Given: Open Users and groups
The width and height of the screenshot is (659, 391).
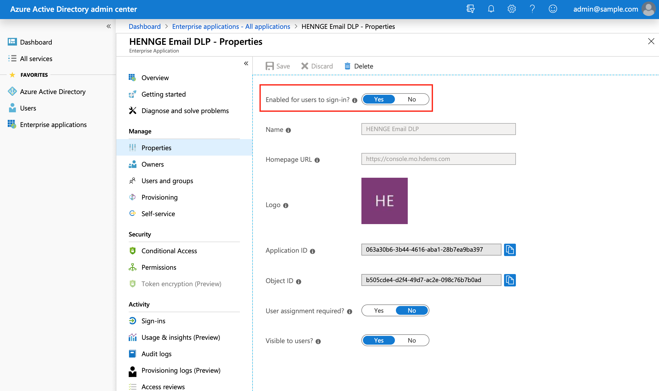Looking at the screenshot, I should click(x=184, y=181).
